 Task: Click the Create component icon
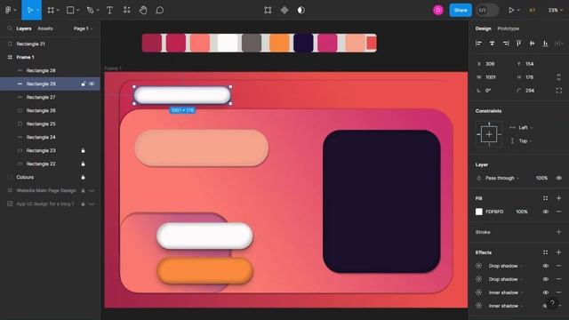pyautogui.click(x=284, y=10)
